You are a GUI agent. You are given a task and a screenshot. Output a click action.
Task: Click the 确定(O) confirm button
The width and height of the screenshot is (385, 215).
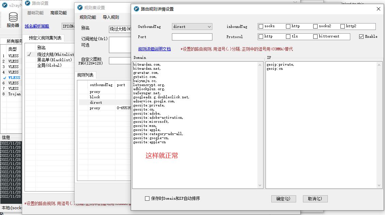point(284,199)
